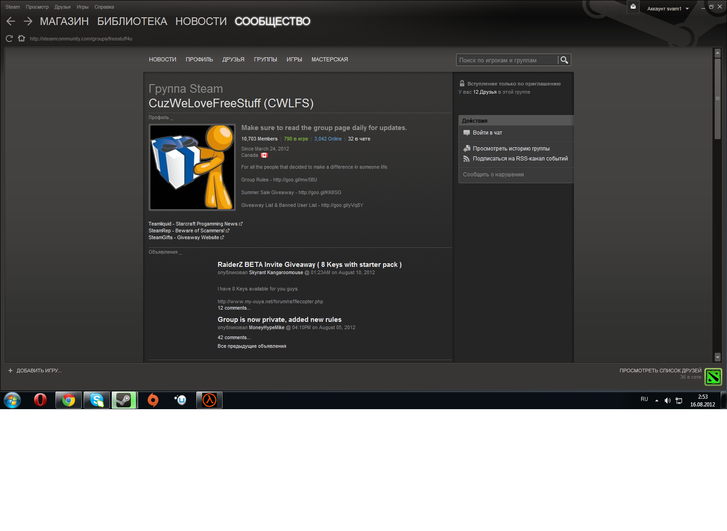Switch to Skype in the taskbar
This screenshot has height=531, width=727.
97,400
